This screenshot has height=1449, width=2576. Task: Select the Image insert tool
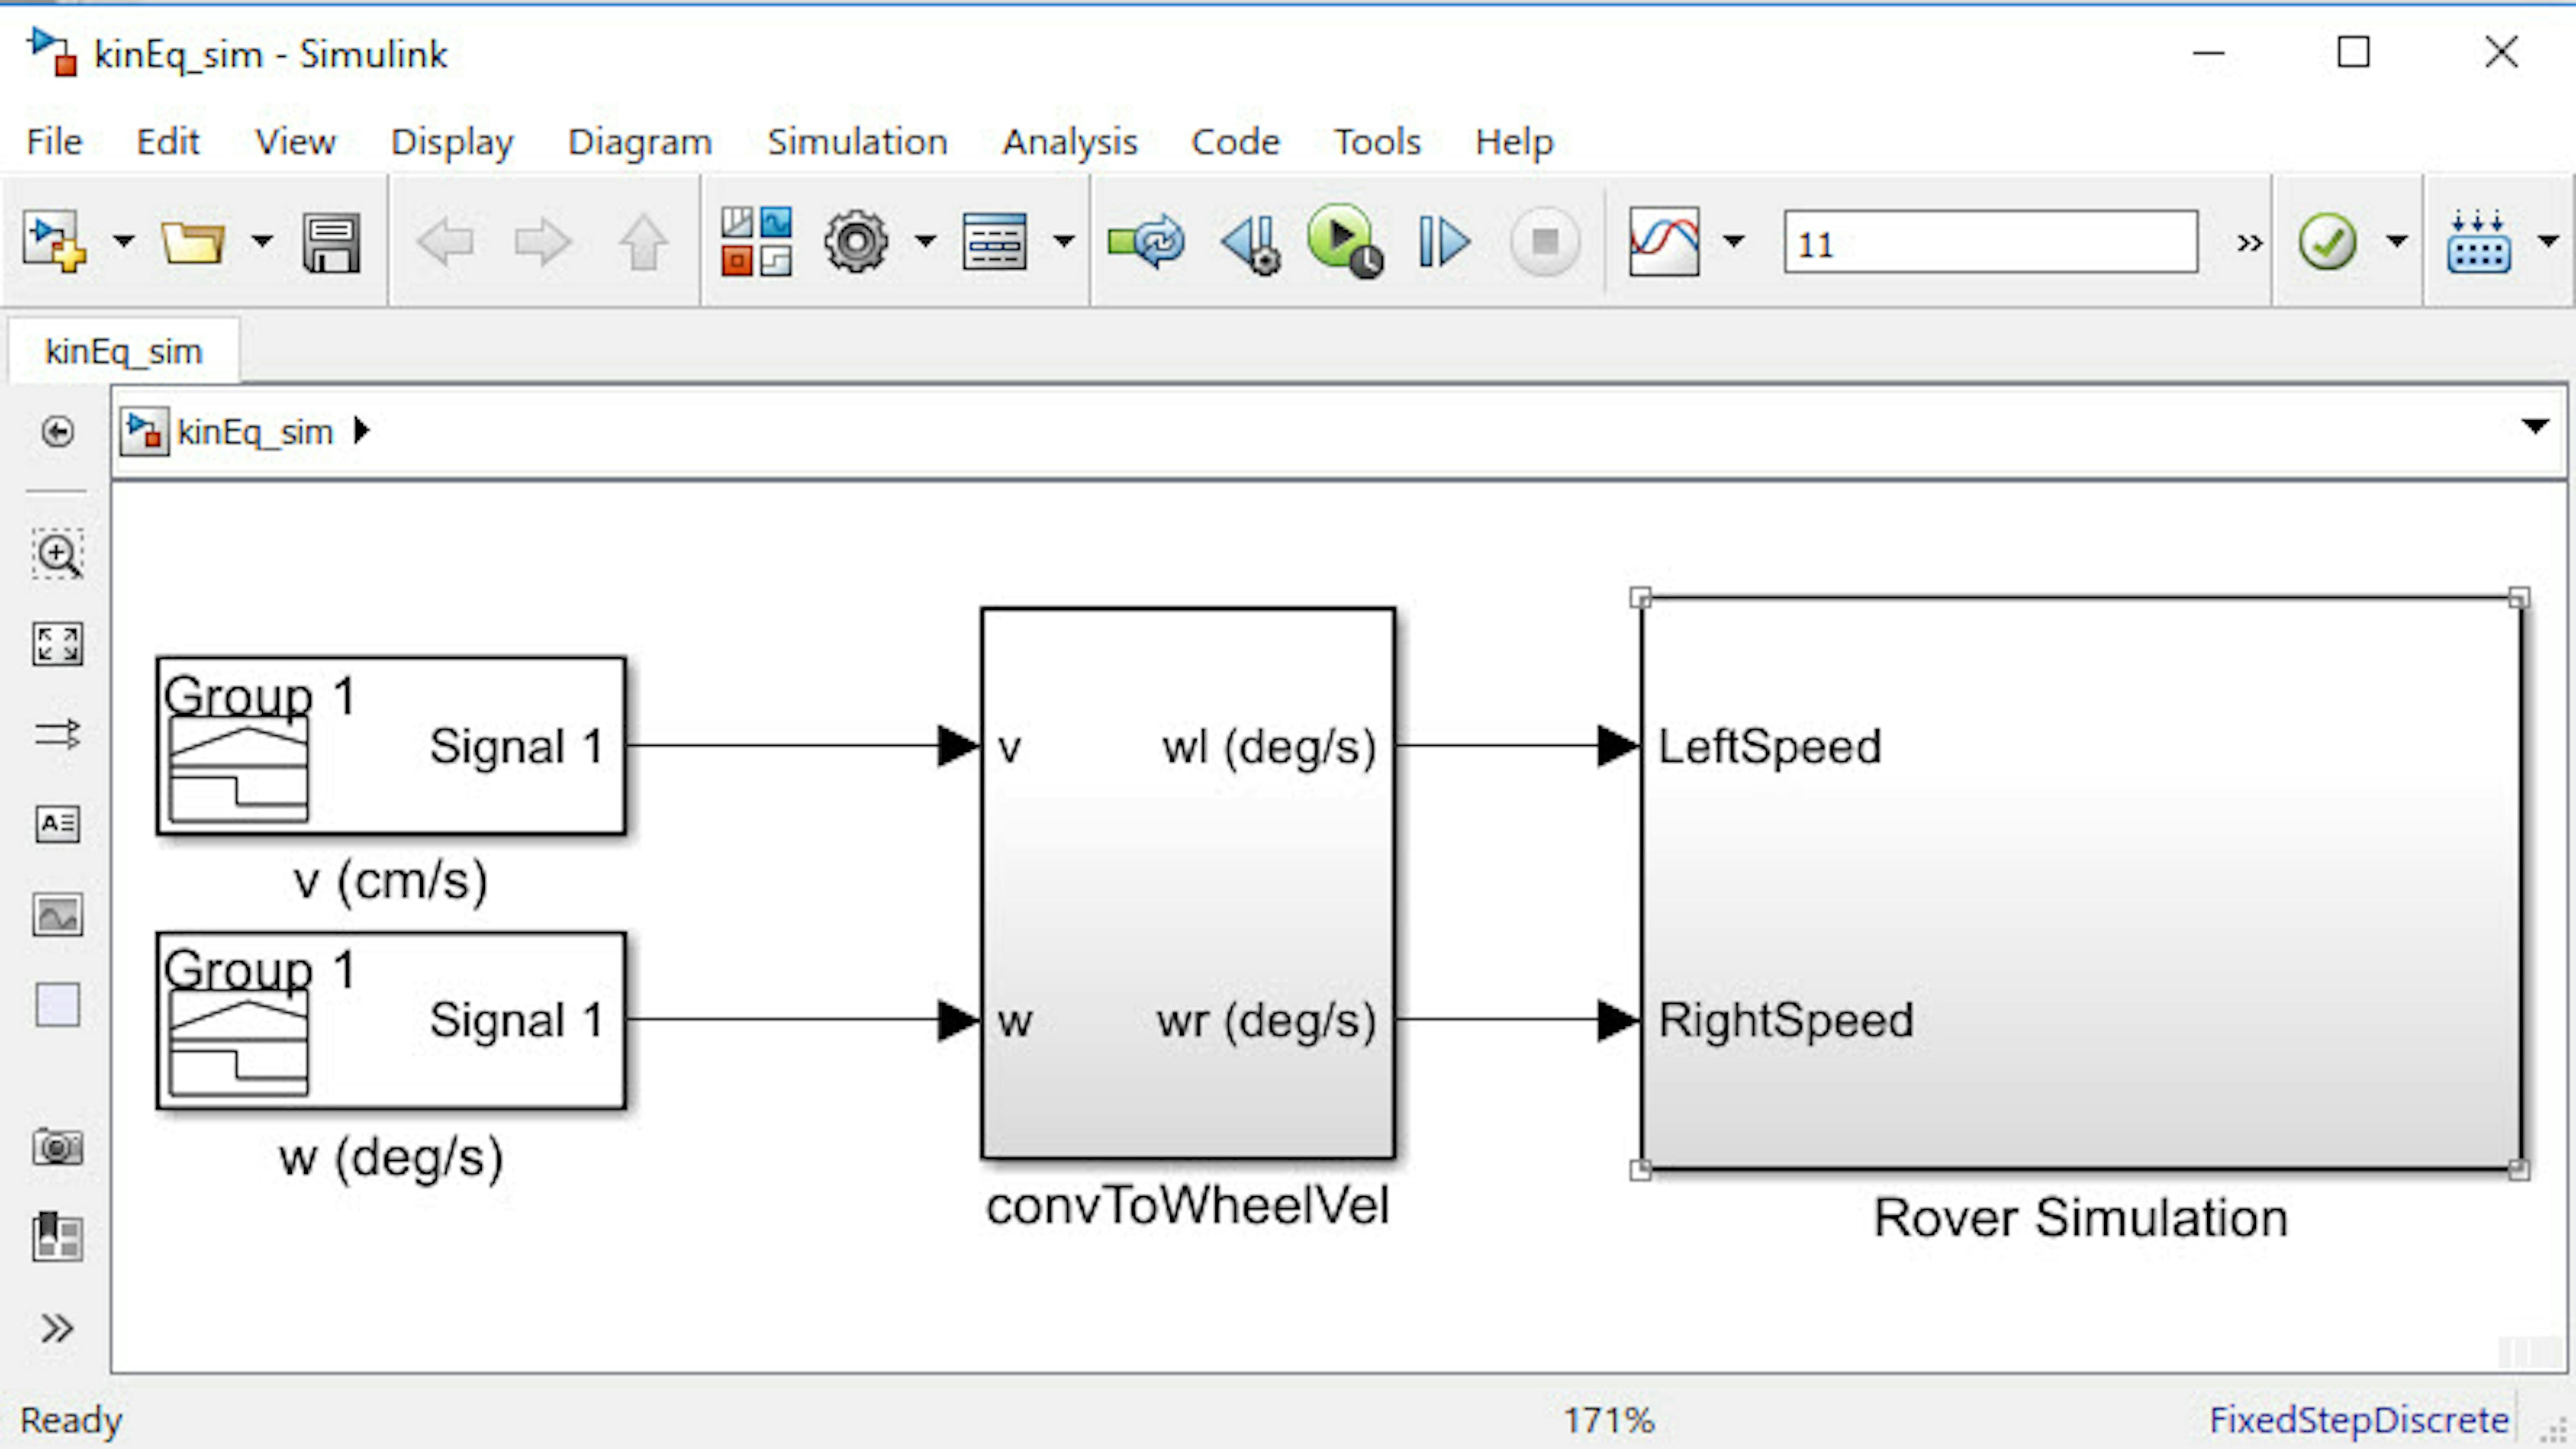coord(57,914)
